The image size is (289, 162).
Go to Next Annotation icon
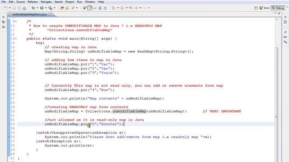(114, 8)
